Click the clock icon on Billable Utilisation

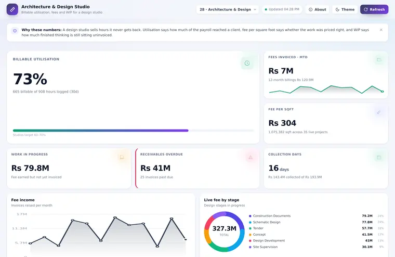coord(247,63)
